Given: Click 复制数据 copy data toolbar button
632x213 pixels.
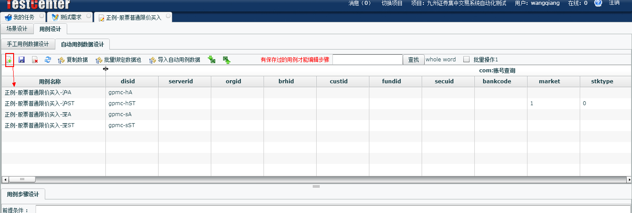Looking at the screenshot, I should [73, 60].
